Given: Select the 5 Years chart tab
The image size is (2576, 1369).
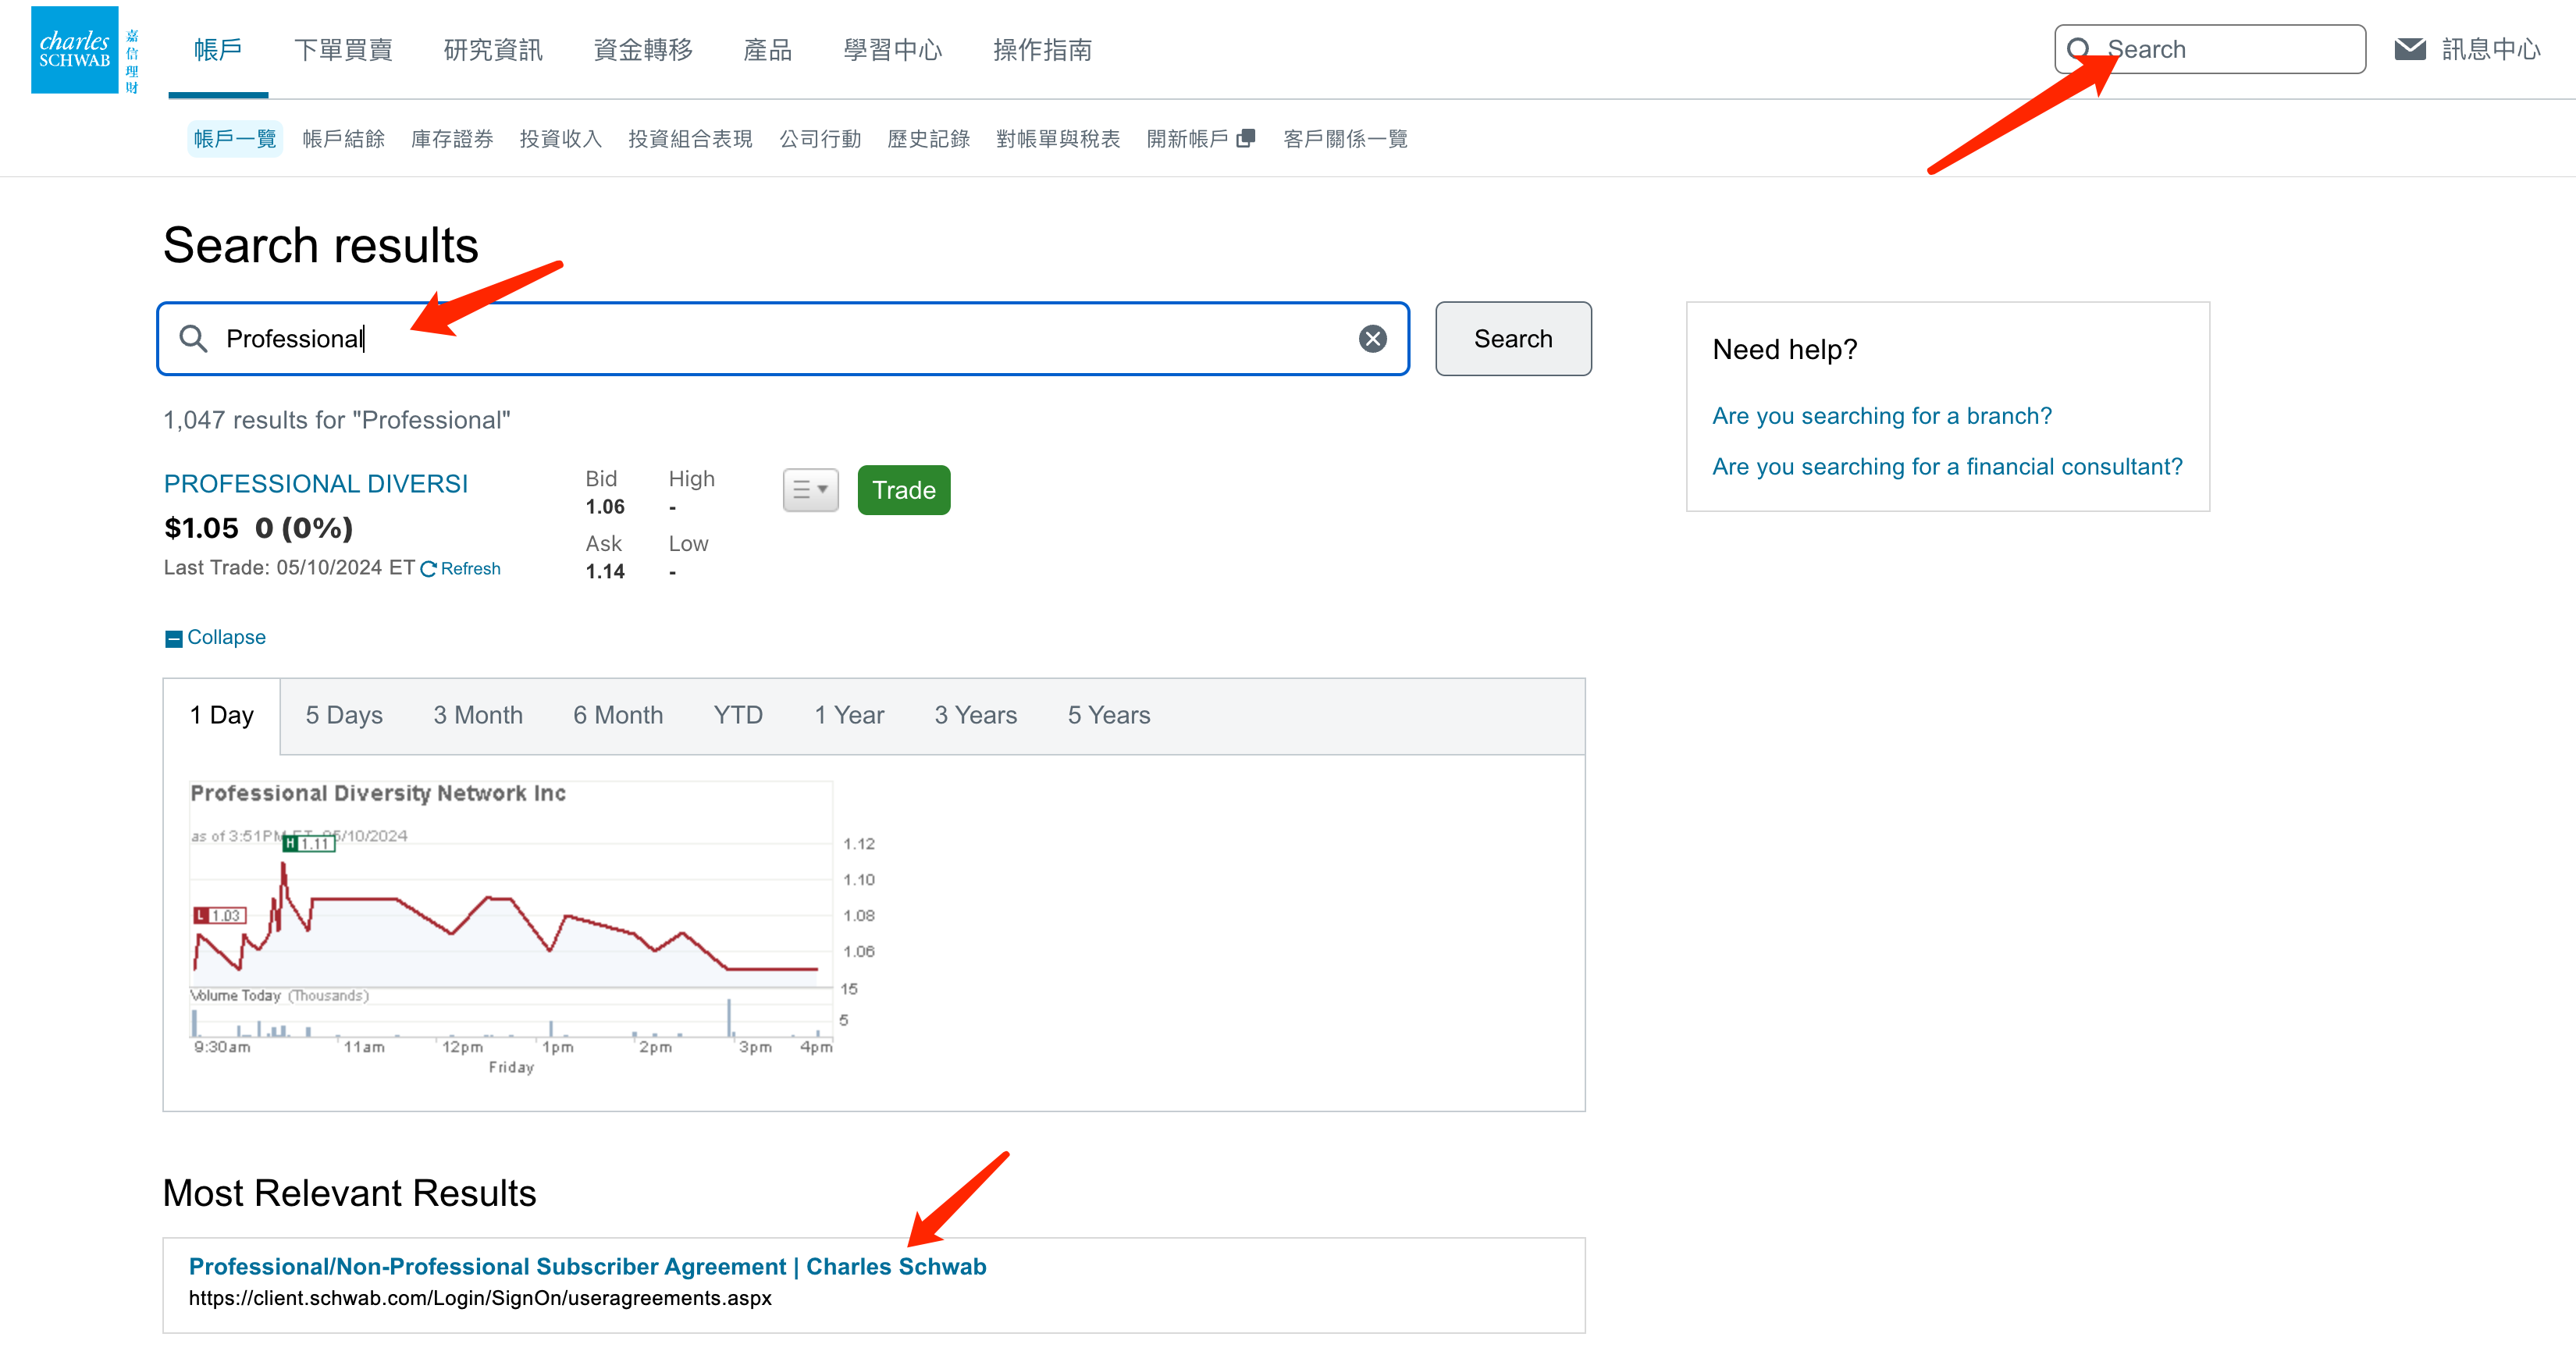Looking at the screenshot, I should (x=1109, y=716).
